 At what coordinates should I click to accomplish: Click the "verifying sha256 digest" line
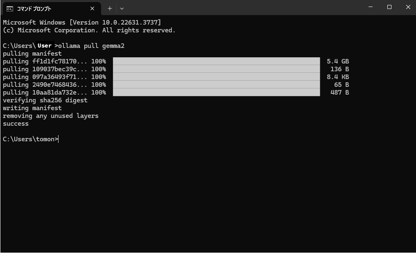45,100
